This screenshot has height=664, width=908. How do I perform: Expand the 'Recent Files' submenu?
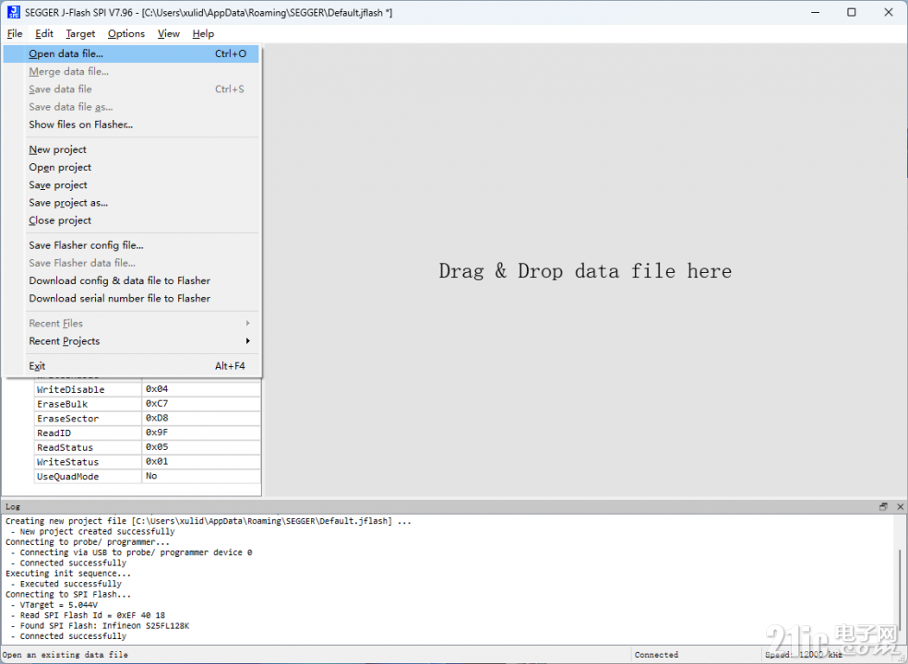tap(131, 324)
